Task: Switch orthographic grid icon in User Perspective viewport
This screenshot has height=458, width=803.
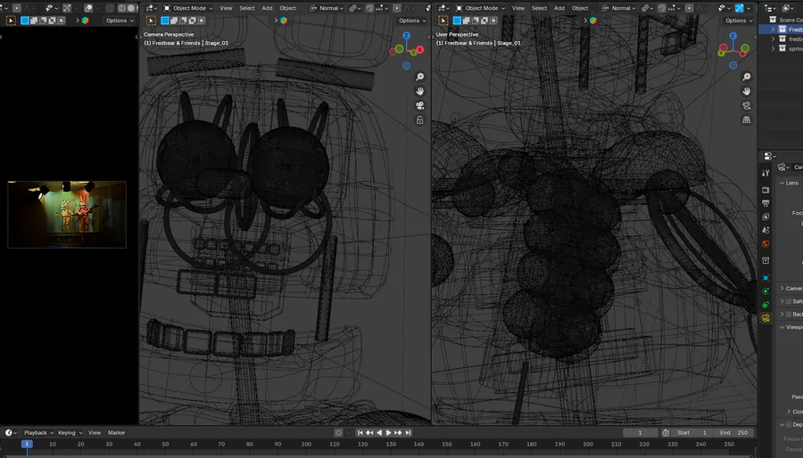Action: click(x=747, y=119)
